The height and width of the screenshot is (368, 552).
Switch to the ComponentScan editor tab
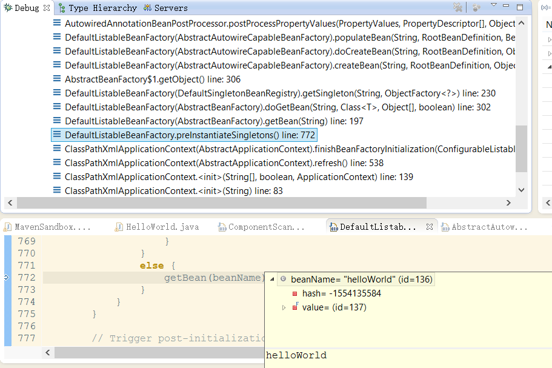[261, 227]
